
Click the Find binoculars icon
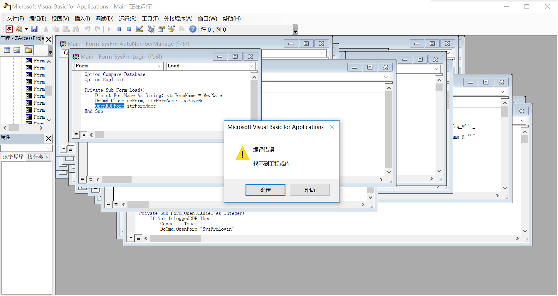76,29
